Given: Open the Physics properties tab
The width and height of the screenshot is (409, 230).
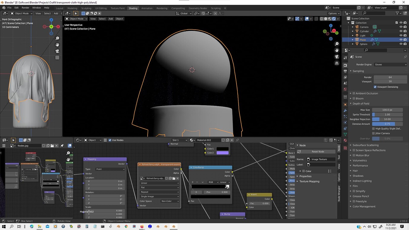Looking at the screenshot, I should [x=345, y=122].
